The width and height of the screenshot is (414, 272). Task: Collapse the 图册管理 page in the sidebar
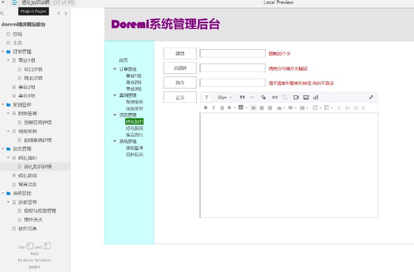(8, 113)
